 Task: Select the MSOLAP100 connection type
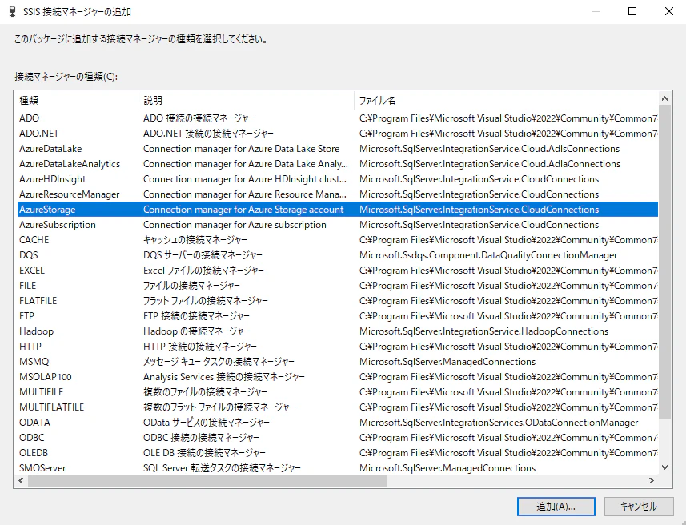338,377
